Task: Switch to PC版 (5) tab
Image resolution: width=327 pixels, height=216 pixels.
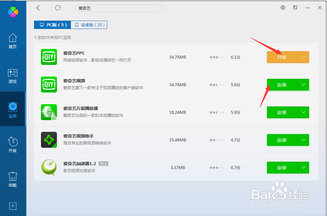Action: [x=52, y=25]
